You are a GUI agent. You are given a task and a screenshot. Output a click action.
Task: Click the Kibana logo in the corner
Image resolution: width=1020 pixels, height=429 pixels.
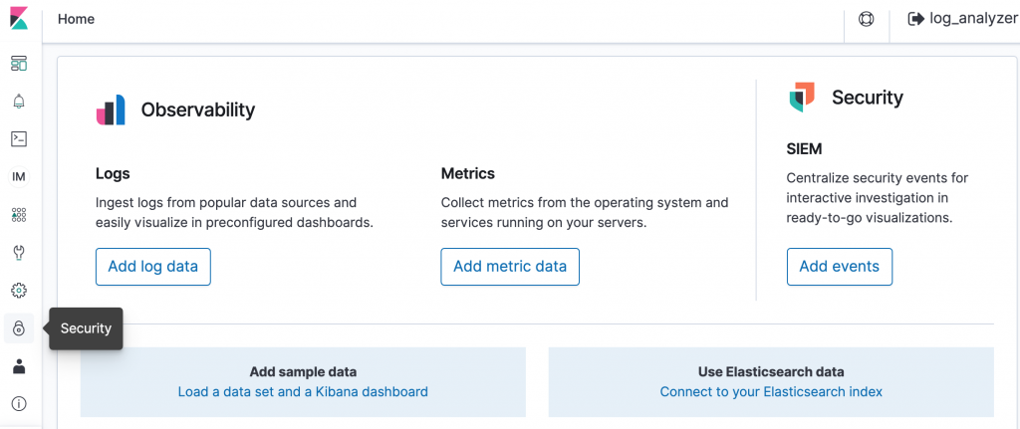click(x=18, y=19)
